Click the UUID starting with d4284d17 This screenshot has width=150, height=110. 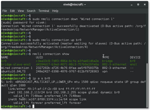coord(67,64)
